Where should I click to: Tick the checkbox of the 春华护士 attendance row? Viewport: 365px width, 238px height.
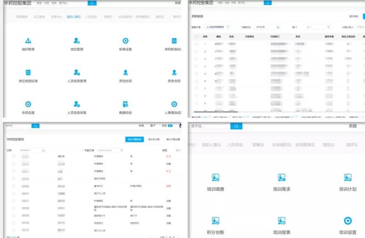14,186
